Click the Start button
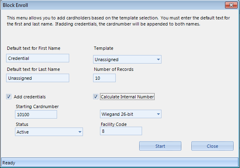240x168 pixels. pyautogui.click(x=160, y=146)
